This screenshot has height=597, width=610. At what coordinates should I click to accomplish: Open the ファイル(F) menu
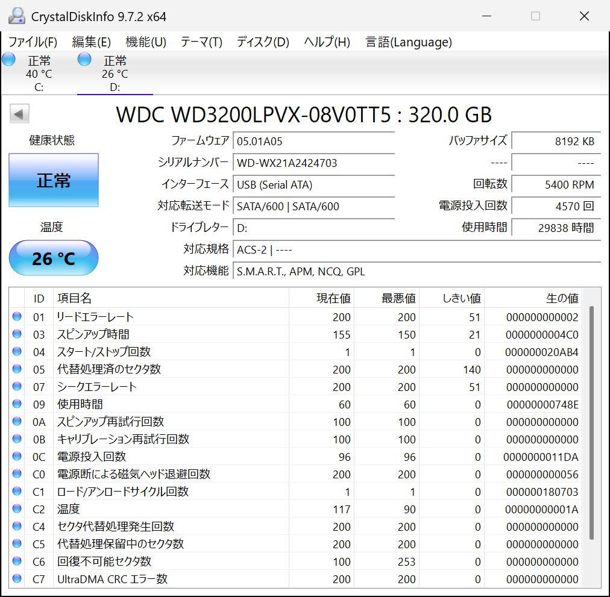33,42
